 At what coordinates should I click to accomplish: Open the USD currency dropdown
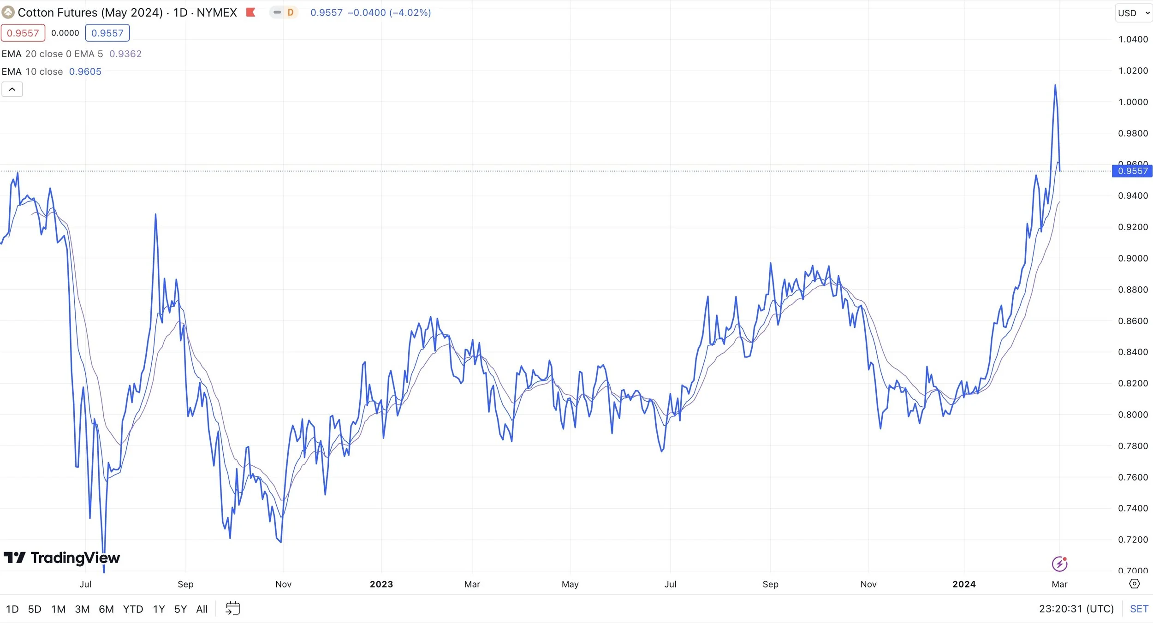pos(1133,13)
